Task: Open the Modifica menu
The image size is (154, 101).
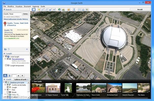Action: coord(11,6)
